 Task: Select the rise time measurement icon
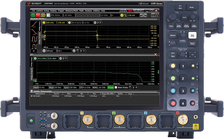(x=34, y=24)
